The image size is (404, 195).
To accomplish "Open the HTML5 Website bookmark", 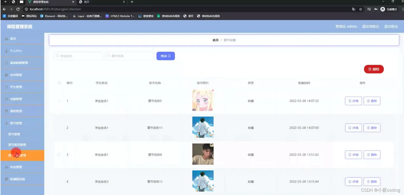I will [120, 16].
